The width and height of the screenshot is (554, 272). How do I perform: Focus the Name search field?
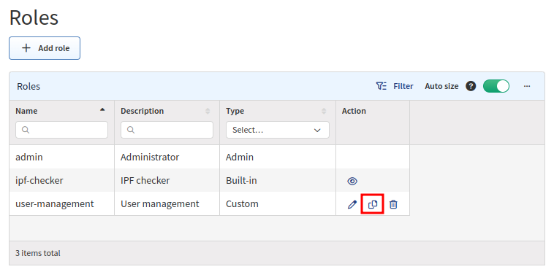point(62,130)
